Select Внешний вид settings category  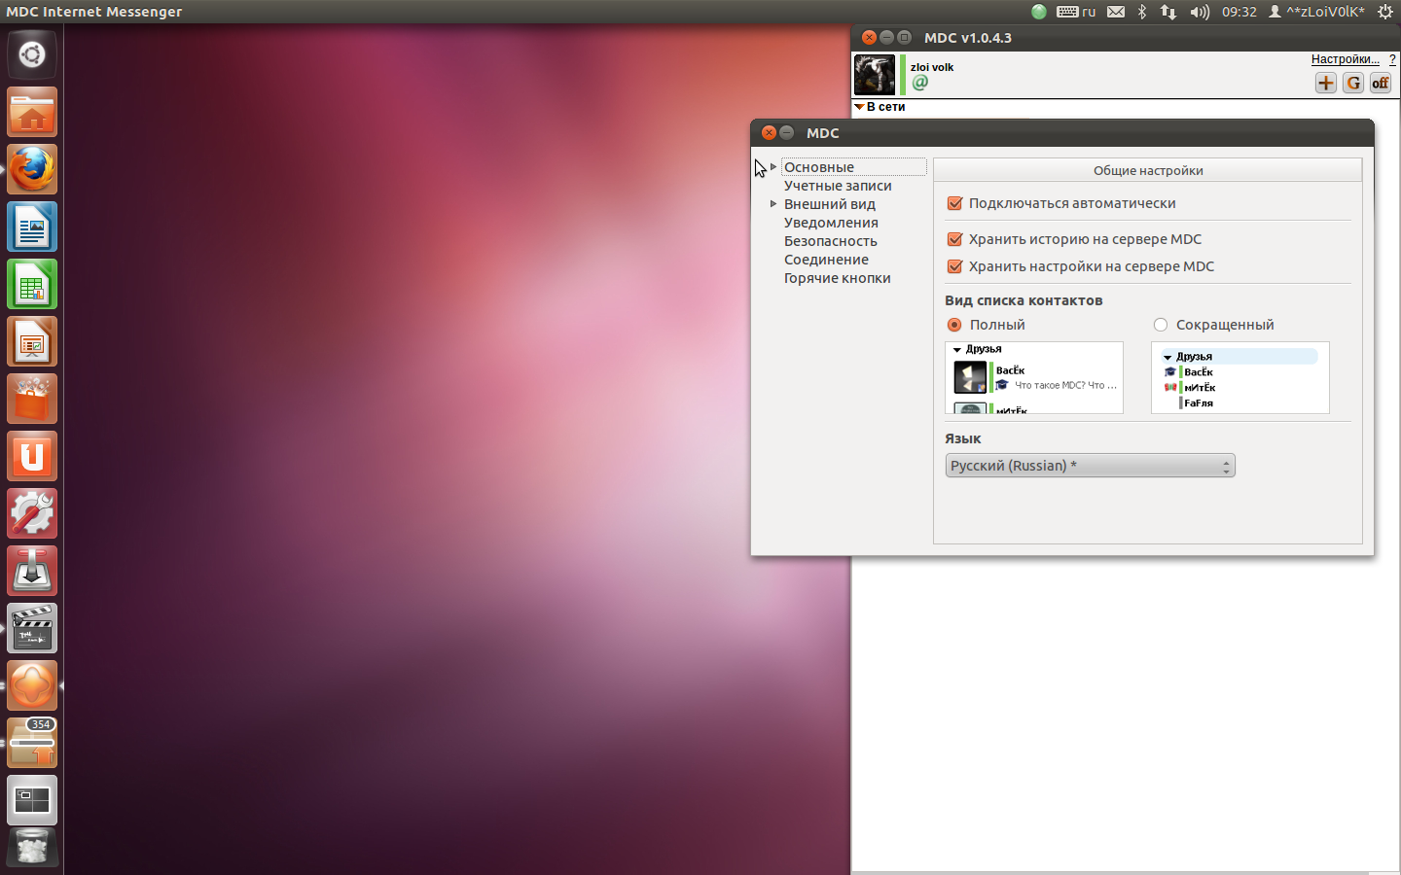point(830,204)
